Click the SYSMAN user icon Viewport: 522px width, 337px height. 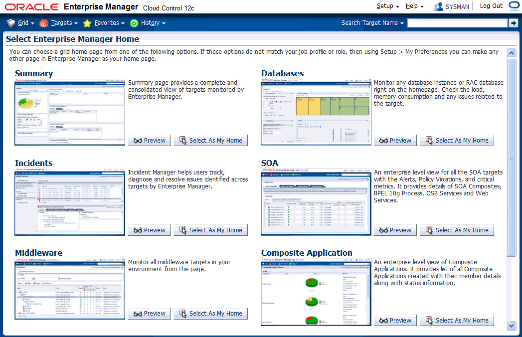(x=438, y=6)
